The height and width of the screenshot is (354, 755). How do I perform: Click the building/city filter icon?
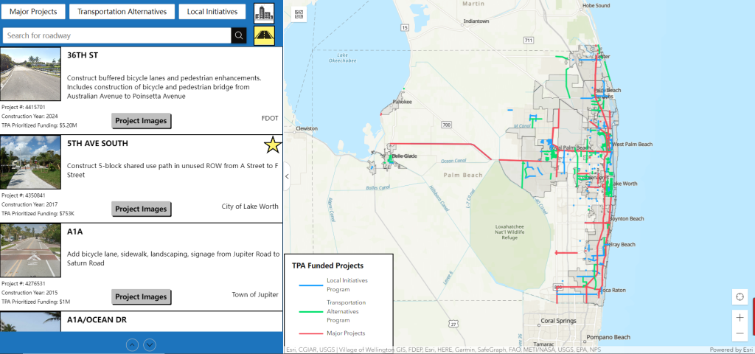(264, 13)
